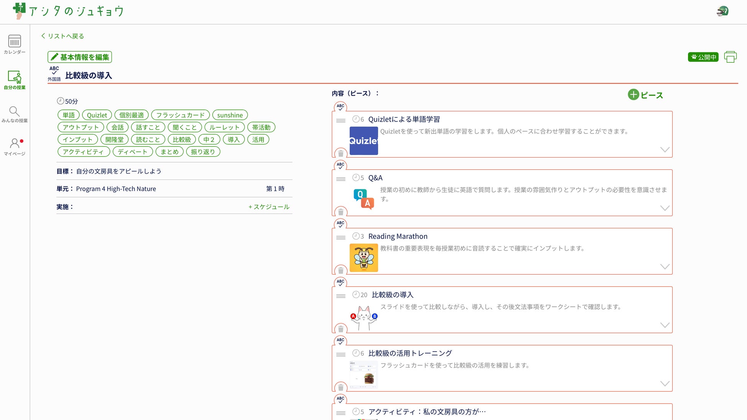
Task: Expand the Quizletによる単語学習 piece chevron
Action: coord(665,150)
